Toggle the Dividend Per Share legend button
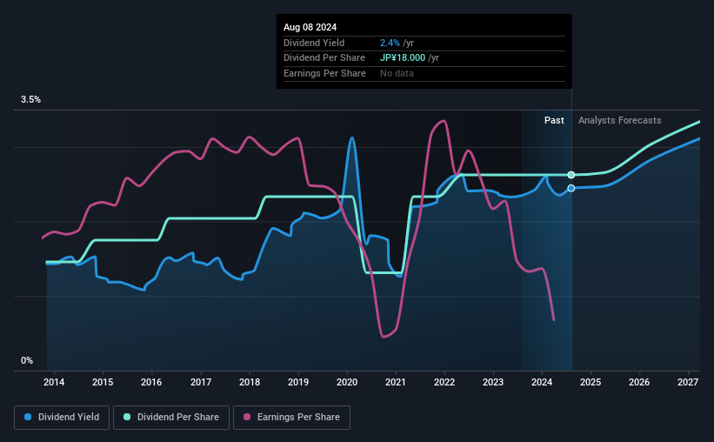Viewport: 714px width, 442px height. point(171,418)
